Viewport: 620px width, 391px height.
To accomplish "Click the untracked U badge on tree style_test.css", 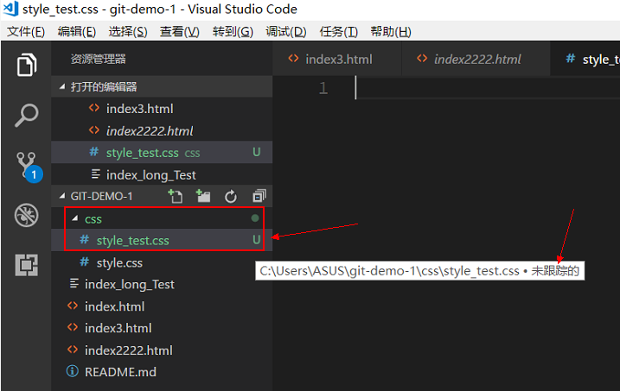I will click(x=257, y=240).
